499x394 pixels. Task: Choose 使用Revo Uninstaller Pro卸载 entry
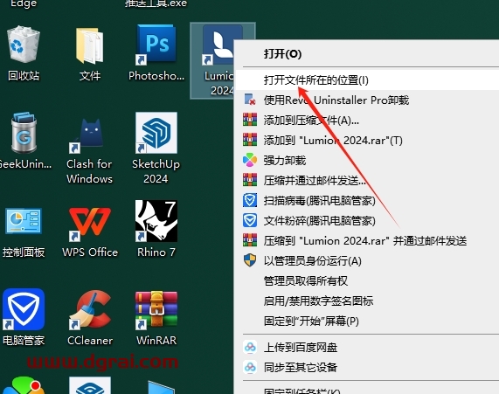(x=366, y=100)
